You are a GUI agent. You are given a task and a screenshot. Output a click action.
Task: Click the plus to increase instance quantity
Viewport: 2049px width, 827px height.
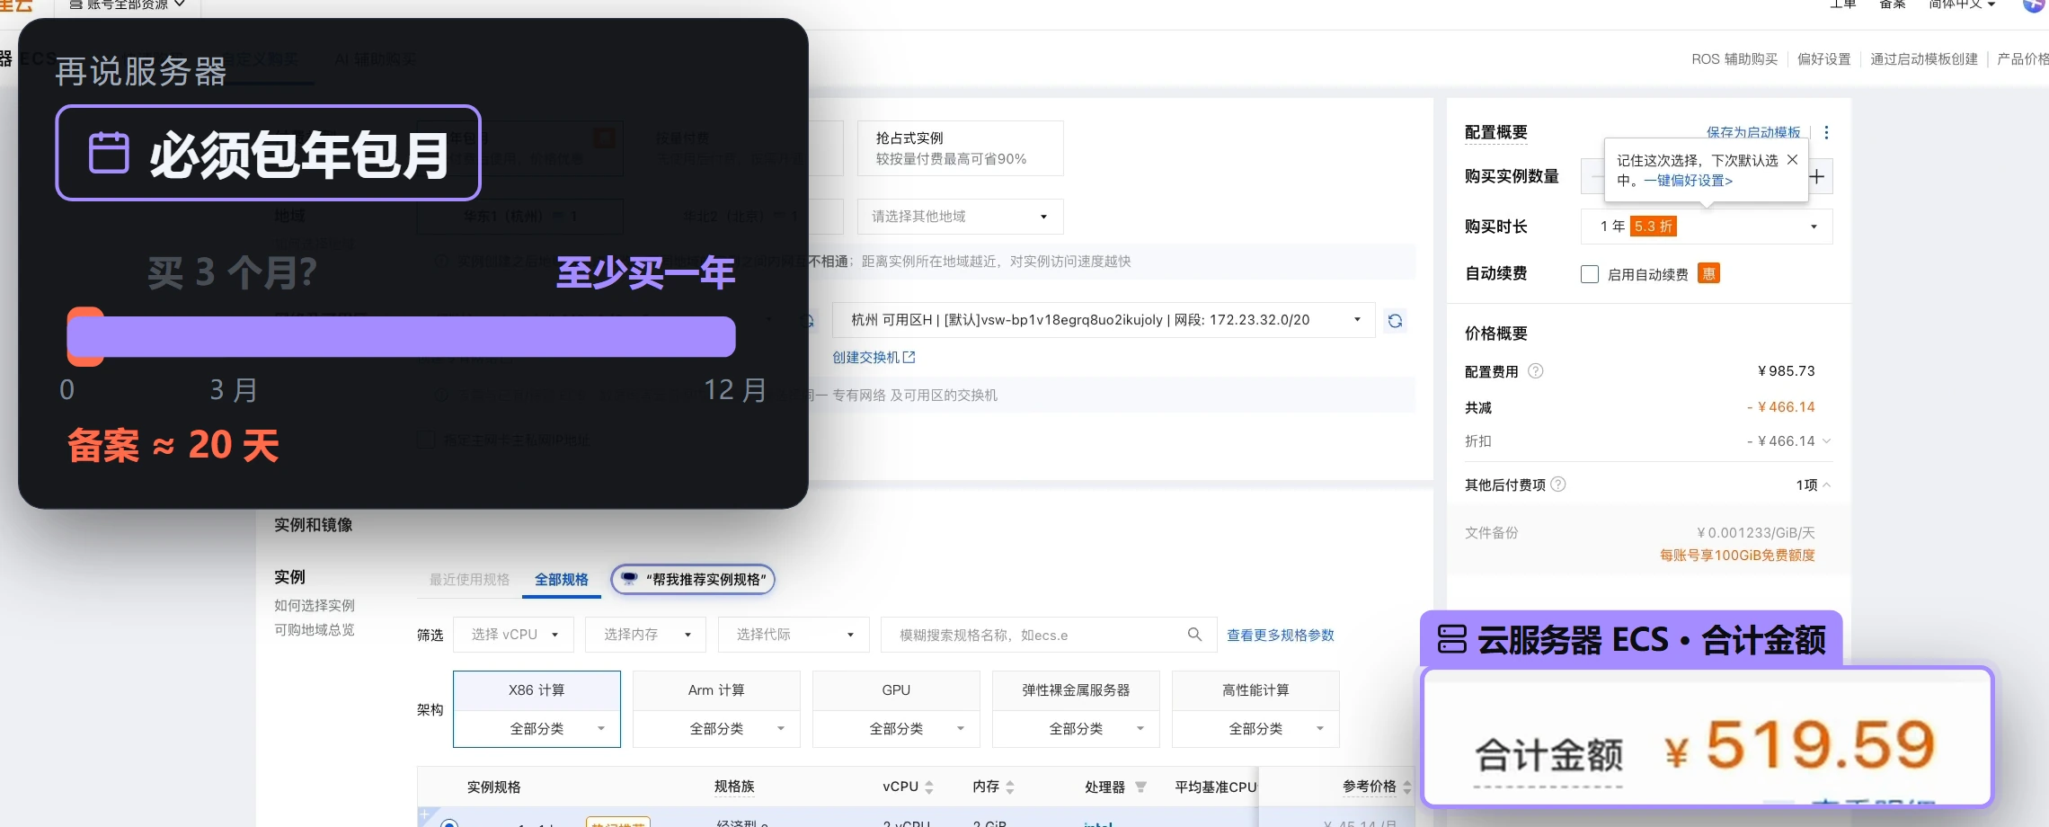(x=1817, y=176)
